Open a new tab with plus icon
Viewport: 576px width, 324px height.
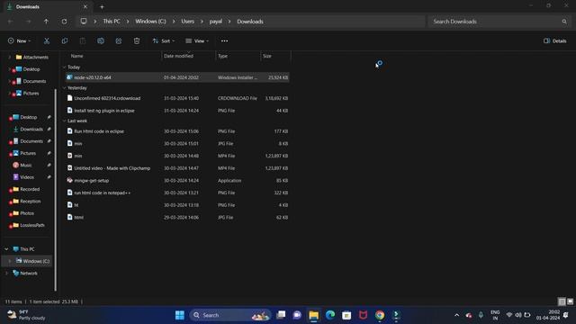click(x=102, y=6)
